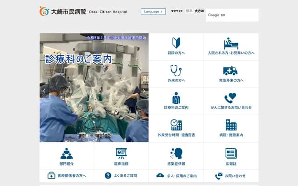298x186 pixels.
Task: Click the medical bag icon for 医療関係者
Action: (x=51, y=176)
